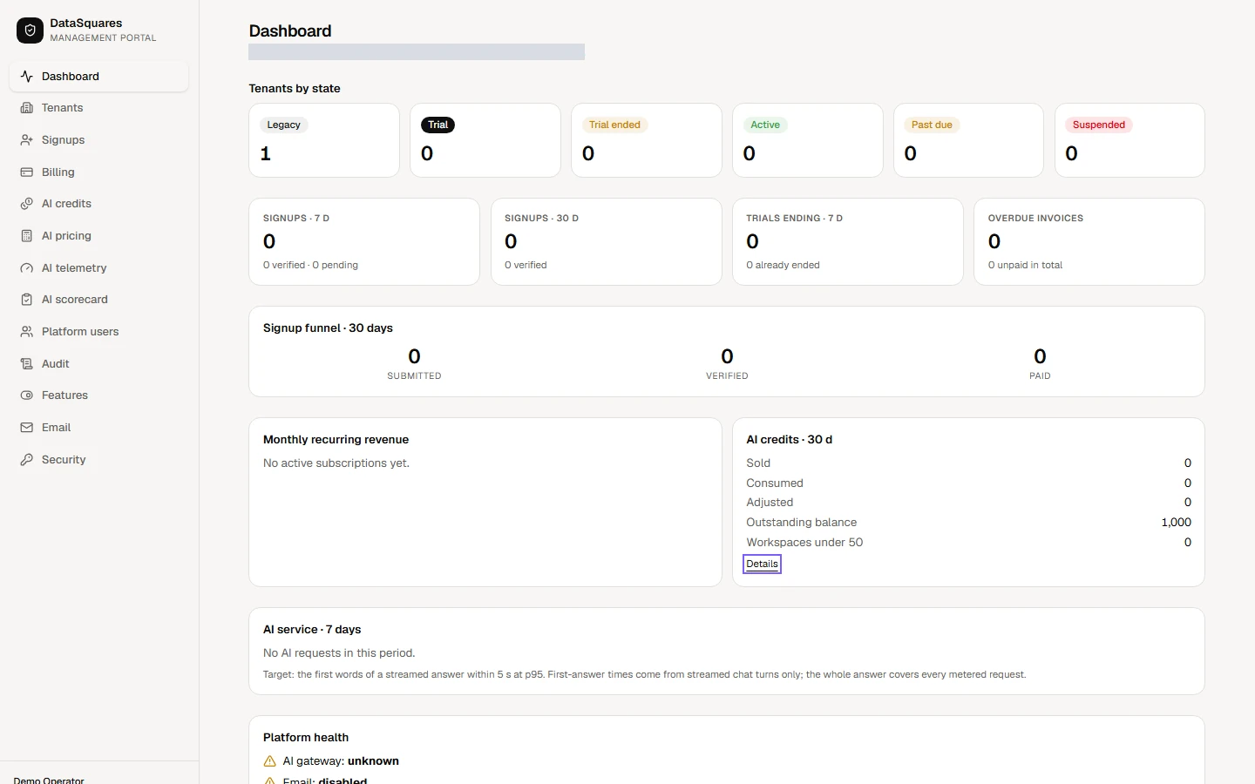Click the DataSquares shield logo icon
This screenshot has height=784, width=1255.
pos(30,30)
